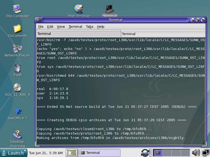210x157 pixels.
Task: Click the '(echo "yes"; echo "no")' line
Action: (121, 51)
